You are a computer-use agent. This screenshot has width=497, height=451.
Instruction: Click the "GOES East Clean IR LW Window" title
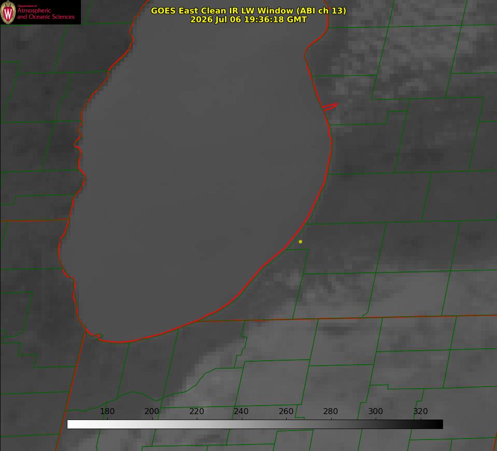tap(248, 10)
